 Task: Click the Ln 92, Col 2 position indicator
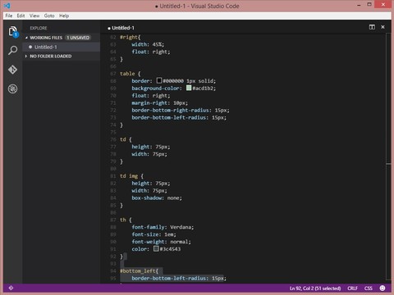(x=315, y=288)
